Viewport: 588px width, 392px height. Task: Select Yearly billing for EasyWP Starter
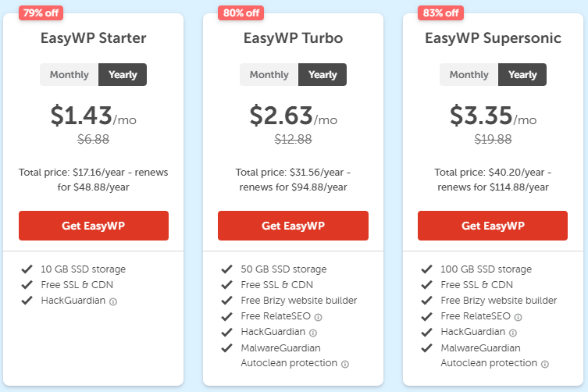[x=123, y=75]
